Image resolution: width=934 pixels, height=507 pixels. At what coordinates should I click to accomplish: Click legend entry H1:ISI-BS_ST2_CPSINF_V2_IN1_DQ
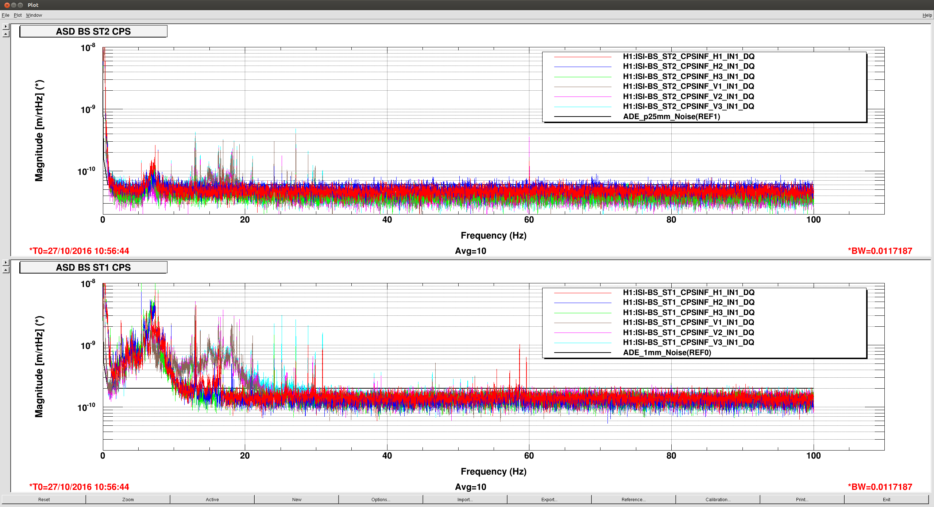(x=688, y=97)
